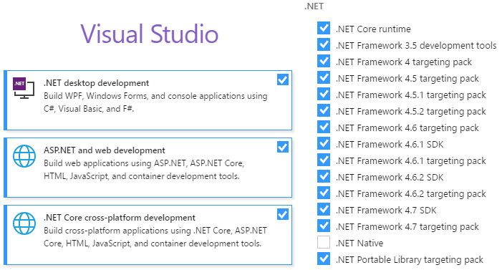
Task: Click the ASP.NET and web development globe icon
Action: pos(24,156)
